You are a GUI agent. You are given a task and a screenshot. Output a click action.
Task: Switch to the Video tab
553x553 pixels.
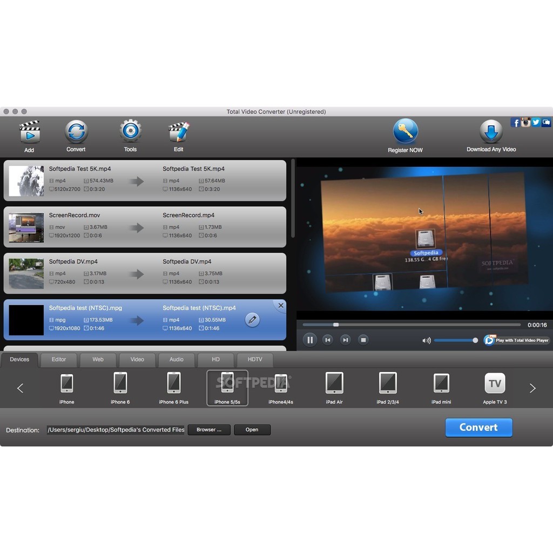coord(137,359)
